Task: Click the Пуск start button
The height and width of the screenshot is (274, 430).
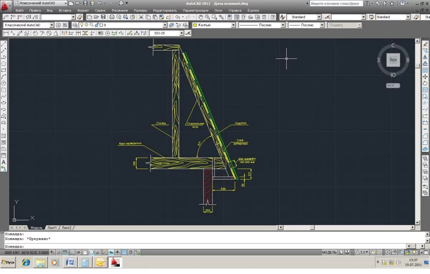Action: click(9, 263)
